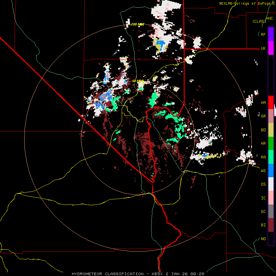This screenshot has height=276, width=276.
Task: Click the white DS legend color swatch
Action: [x=271, y=184]
